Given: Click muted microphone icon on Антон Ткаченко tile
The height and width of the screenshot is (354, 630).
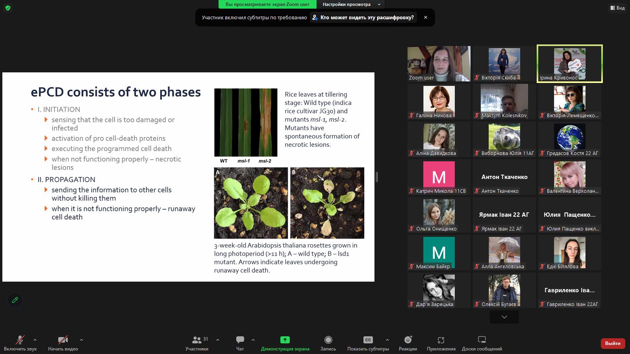Looking at the screenshot, I should [x=477, y=191].
